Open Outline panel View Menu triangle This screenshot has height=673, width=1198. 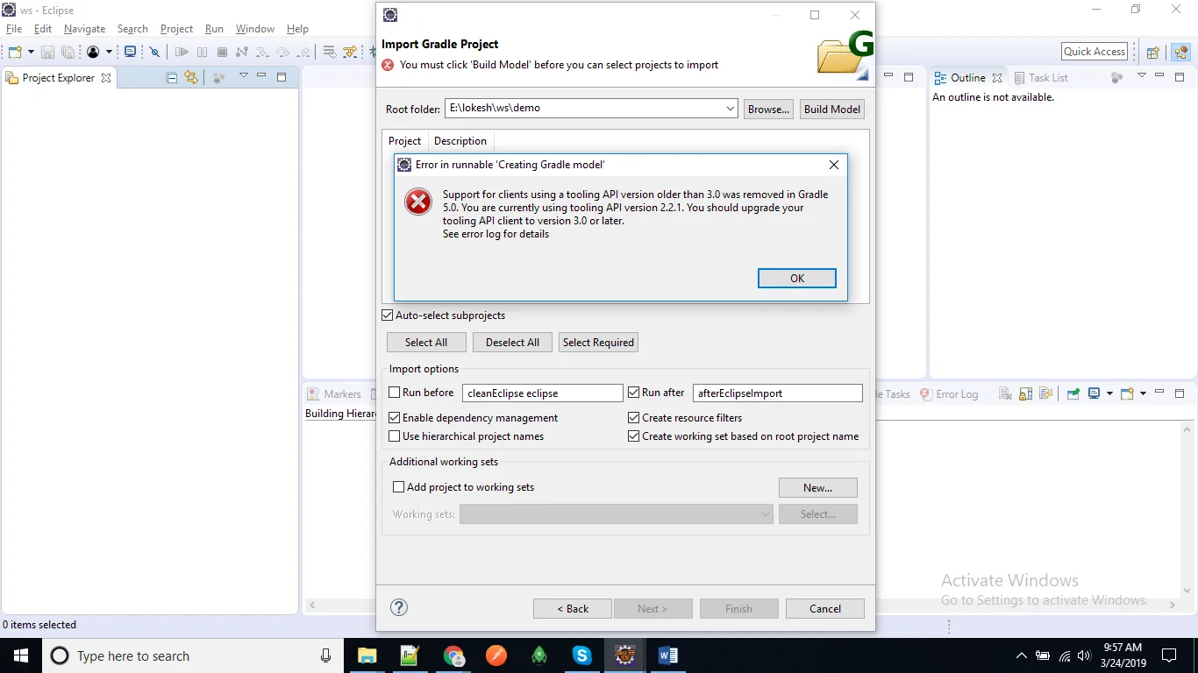pos(1142,76)
